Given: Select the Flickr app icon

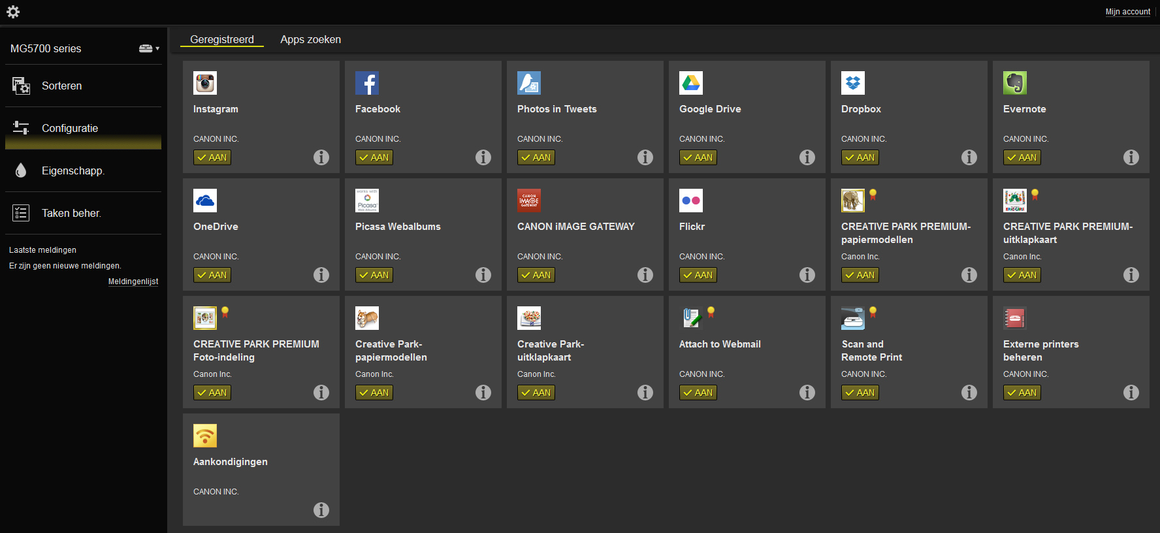Looking at the screenshot, I should (x=691, y=201).
